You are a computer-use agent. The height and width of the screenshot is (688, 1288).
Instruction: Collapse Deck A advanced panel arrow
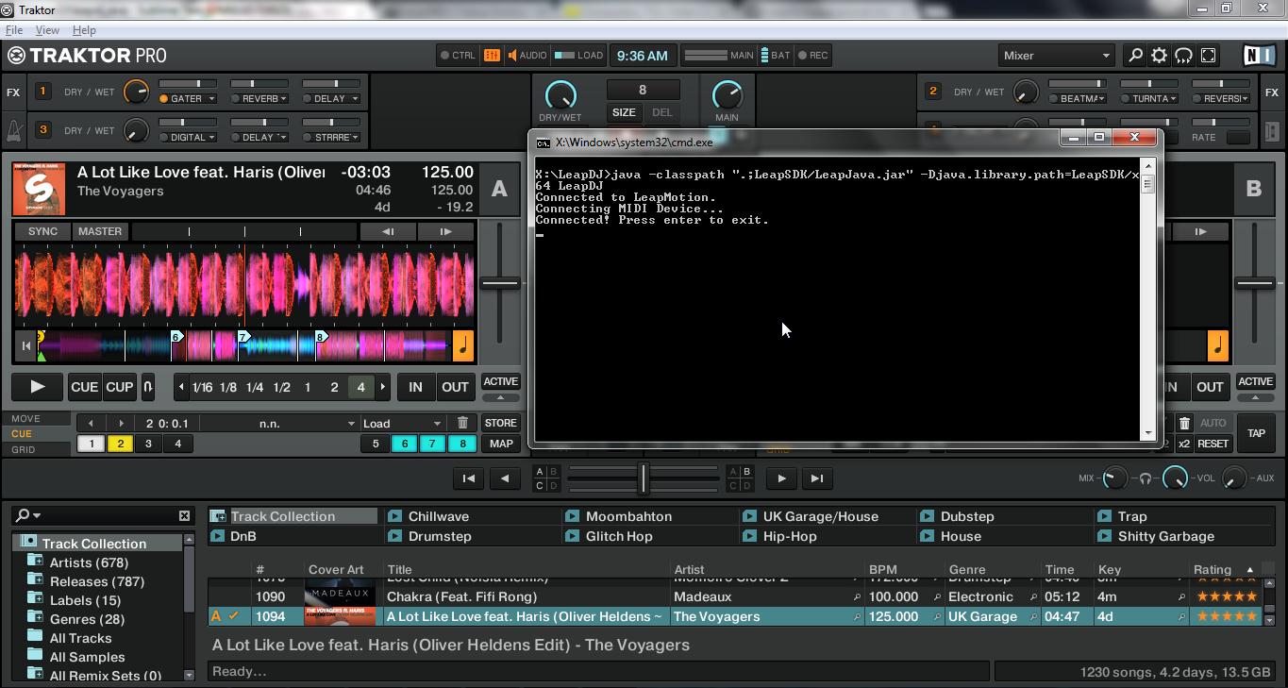[500, 397]
